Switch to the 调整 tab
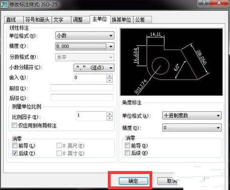 tap(80, 20)
